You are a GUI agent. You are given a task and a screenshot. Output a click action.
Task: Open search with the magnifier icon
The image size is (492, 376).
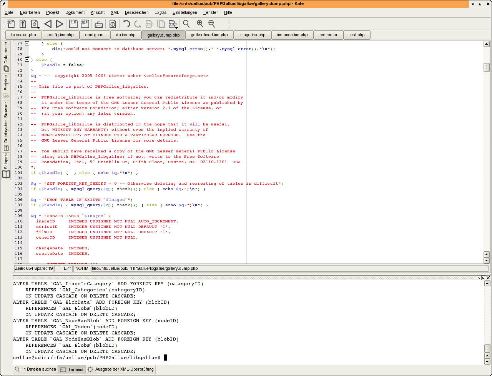(x=186, y=24)
